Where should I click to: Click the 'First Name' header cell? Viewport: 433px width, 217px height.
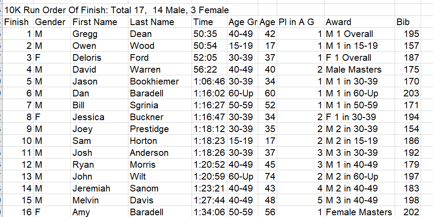coord(95,22)
